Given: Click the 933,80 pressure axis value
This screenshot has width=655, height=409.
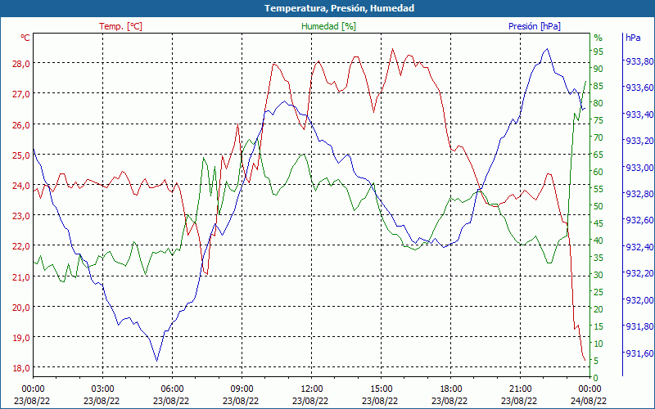Looking at the screenshot, I should [x=639, y=61].
